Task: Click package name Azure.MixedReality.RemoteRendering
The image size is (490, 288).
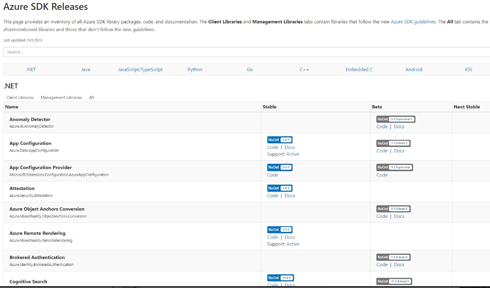Action: coord(41,240)
